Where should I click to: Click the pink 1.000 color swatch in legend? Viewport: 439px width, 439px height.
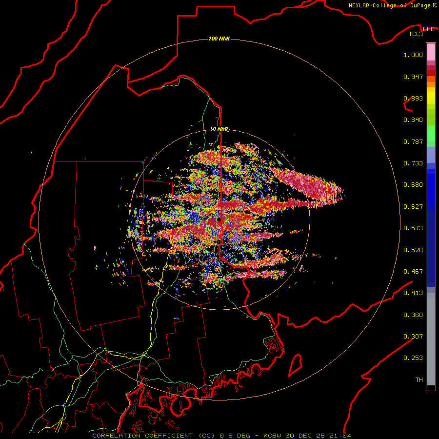pos(431,52)
